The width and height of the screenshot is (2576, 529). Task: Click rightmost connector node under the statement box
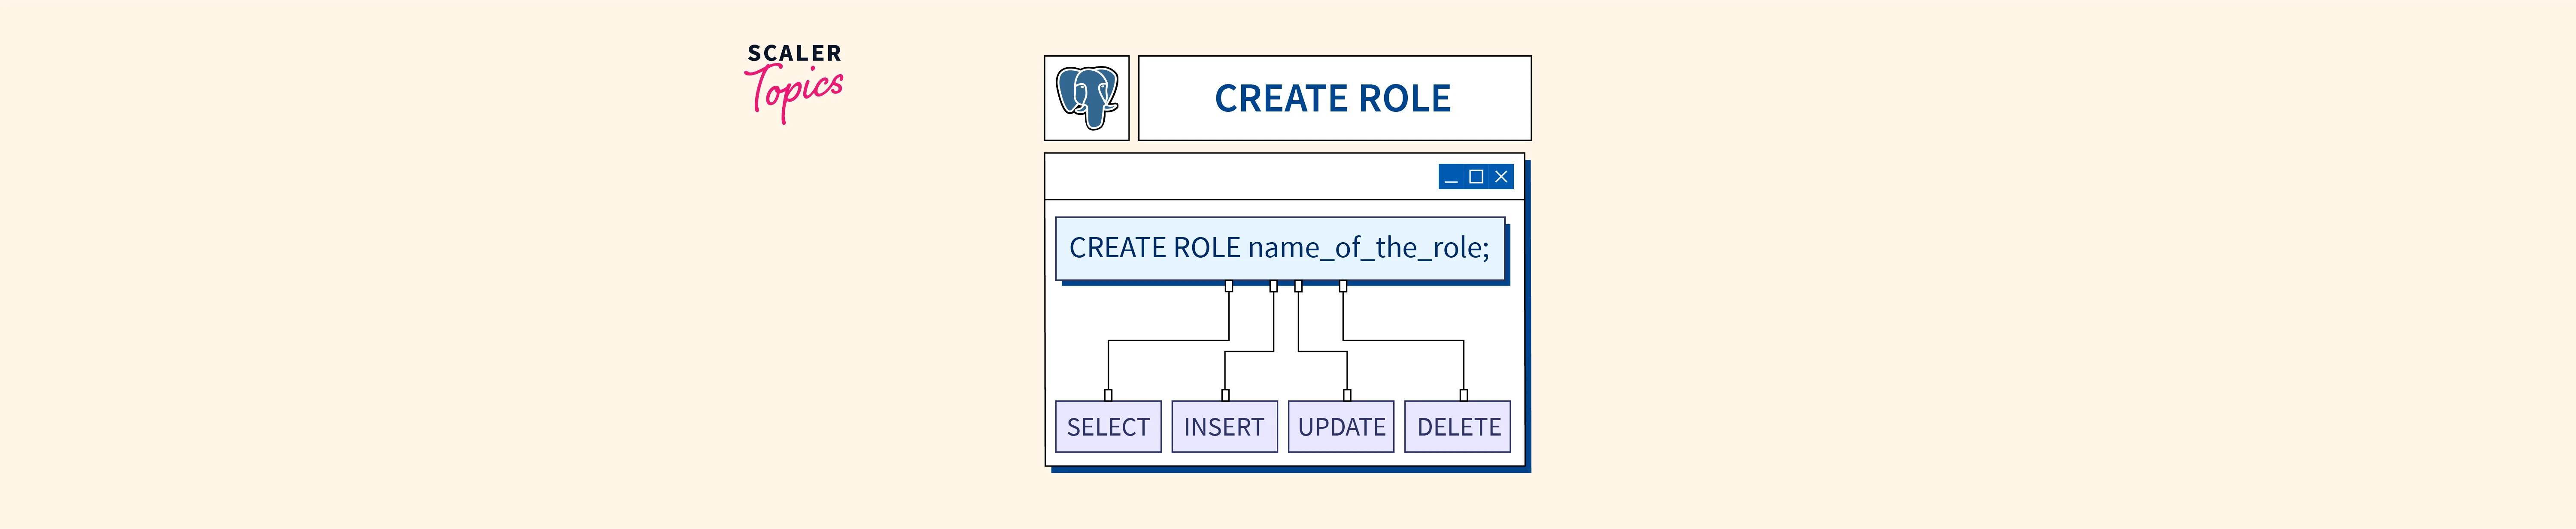(x=1343, y=286)
